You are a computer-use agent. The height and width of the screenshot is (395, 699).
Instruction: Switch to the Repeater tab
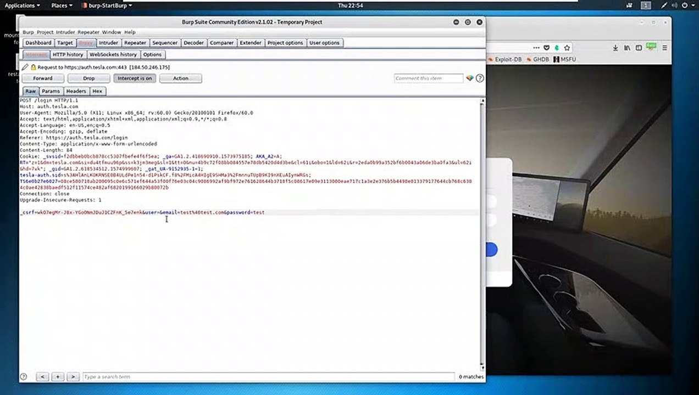(x=135, y=43)
